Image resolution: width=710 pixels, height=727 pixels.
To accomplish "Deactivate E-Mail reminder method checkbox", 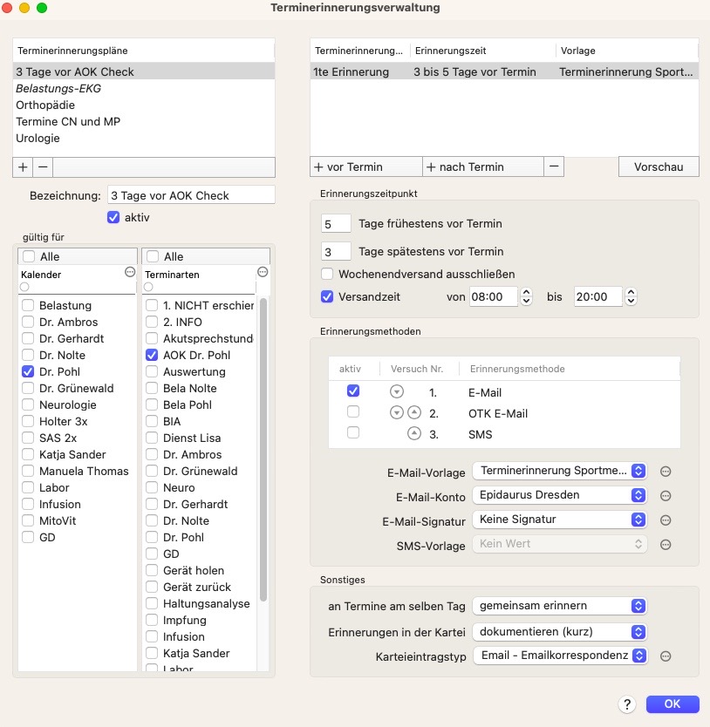I will tap(353, 391).
